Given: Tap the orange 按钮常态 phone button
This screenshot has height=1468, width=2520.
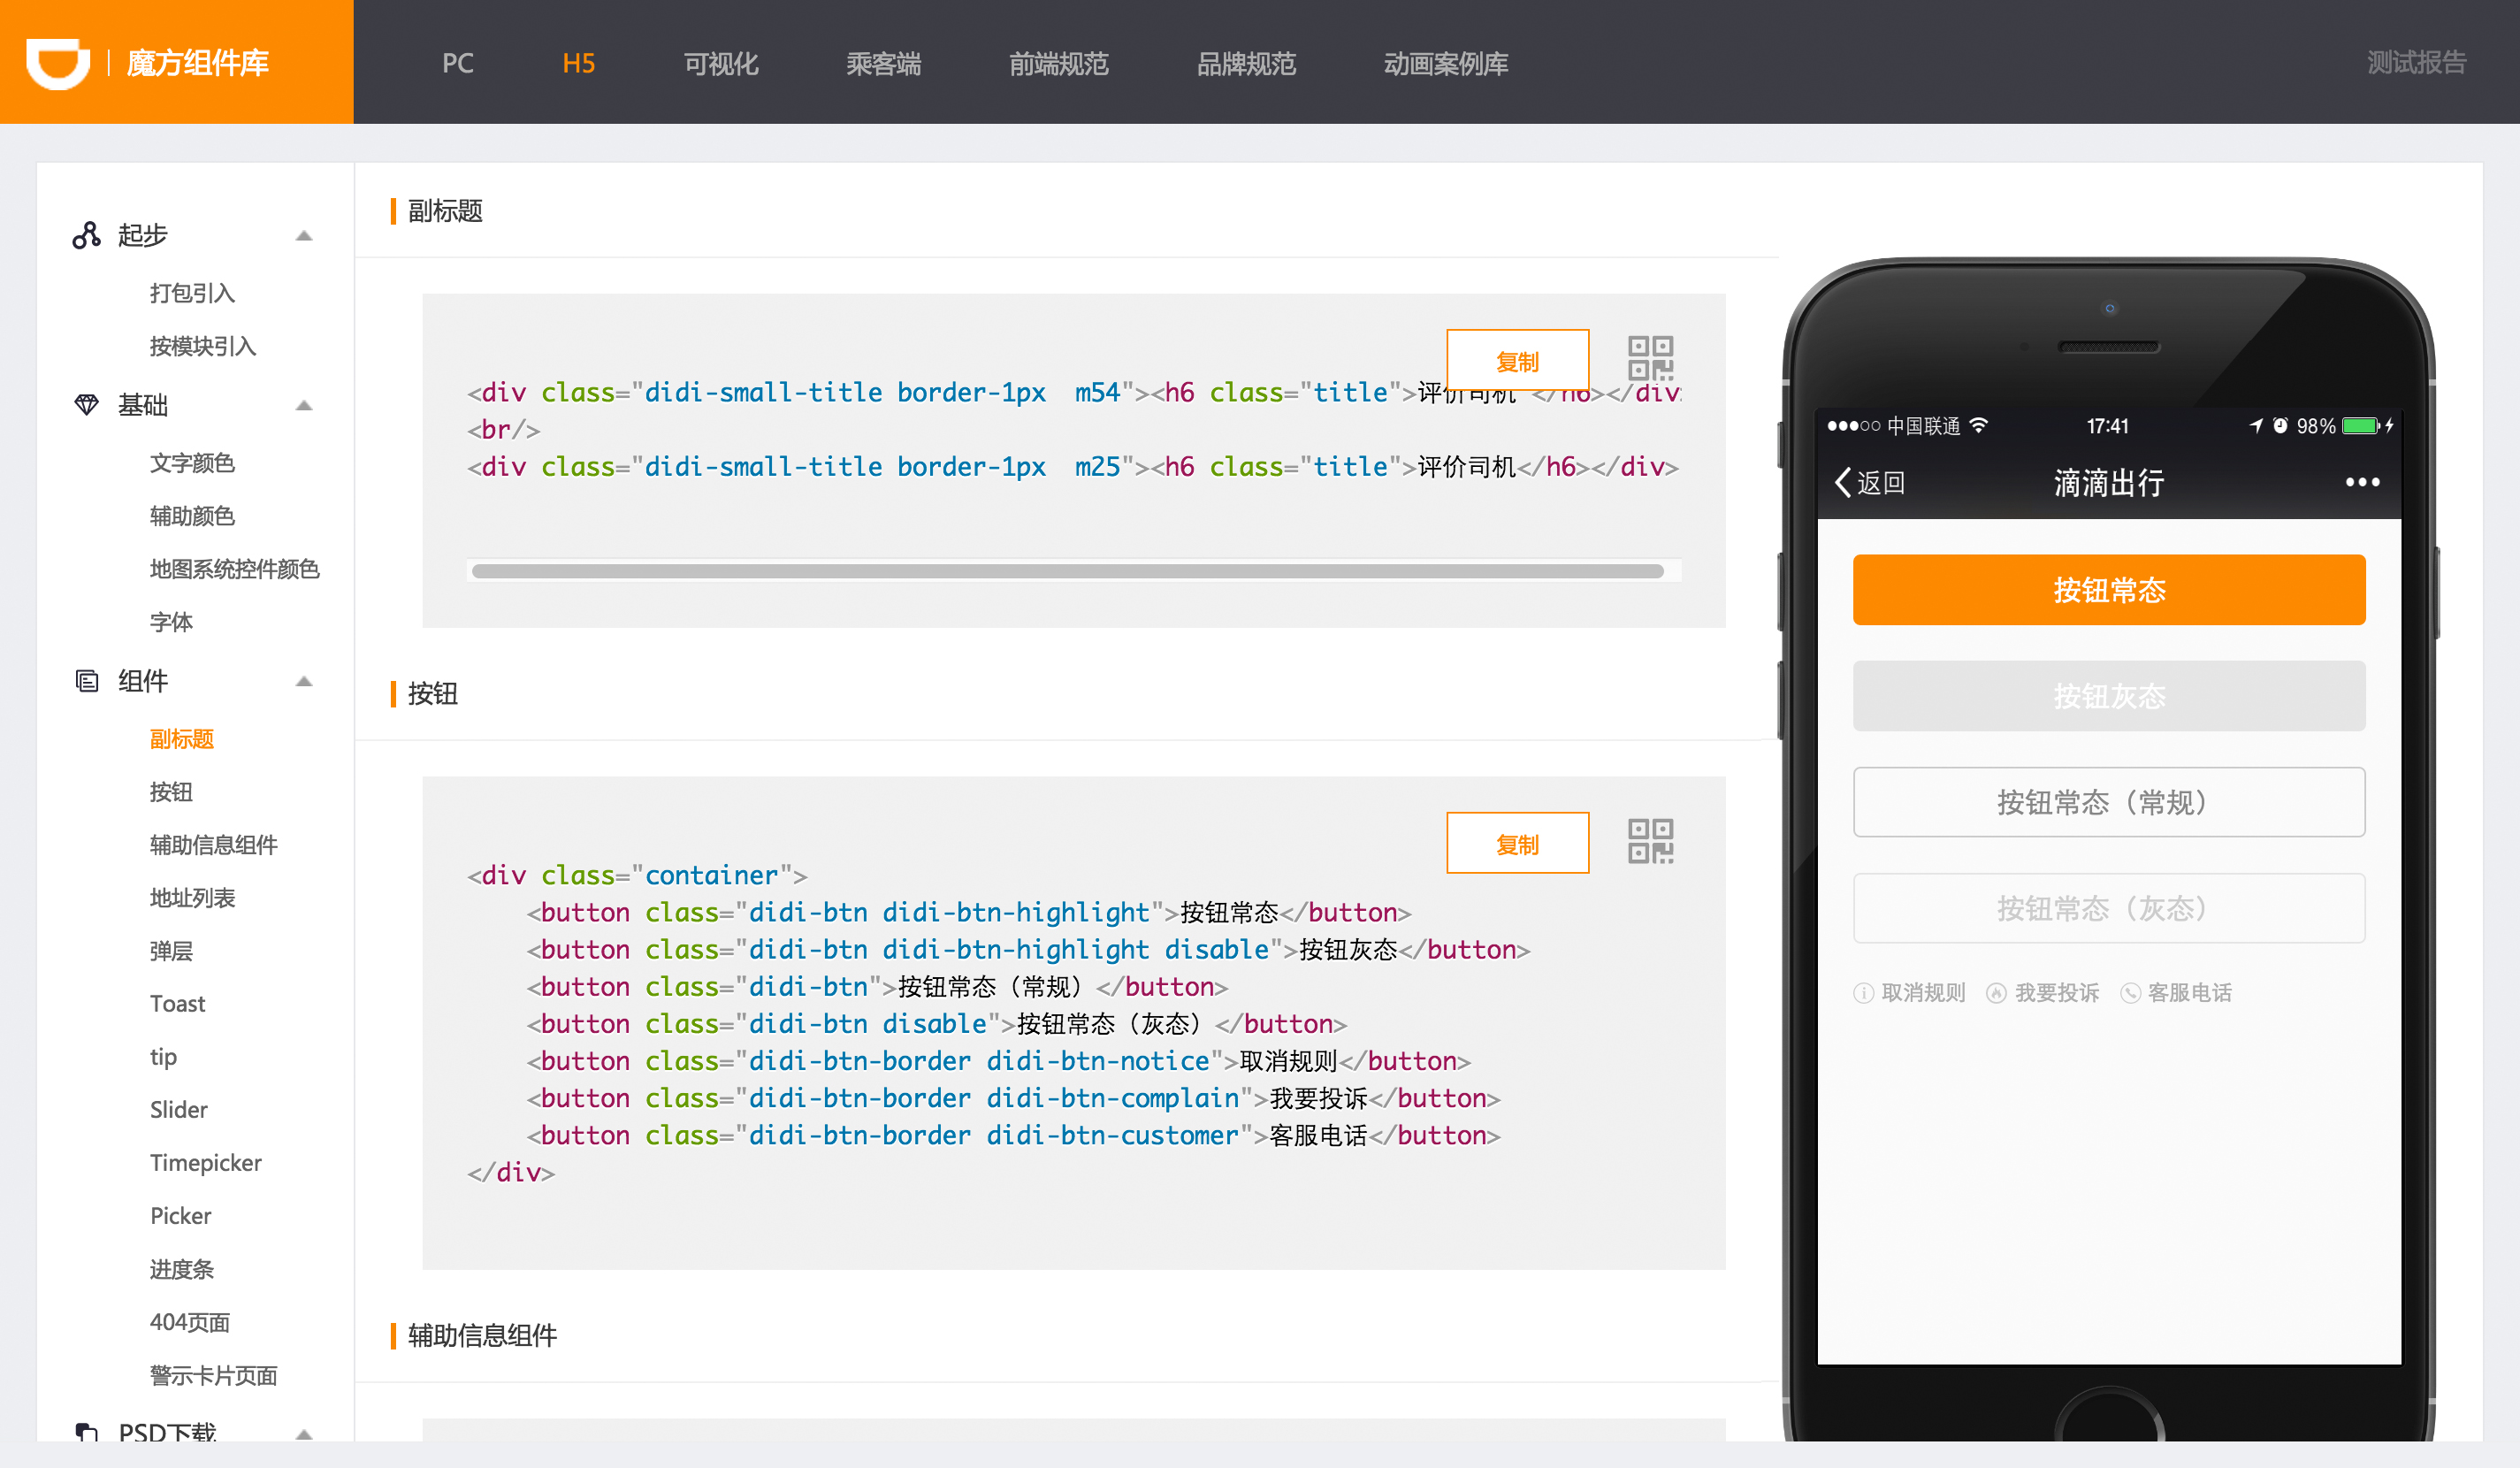Looking at the screenshot, I should [x=2108, y=590].
